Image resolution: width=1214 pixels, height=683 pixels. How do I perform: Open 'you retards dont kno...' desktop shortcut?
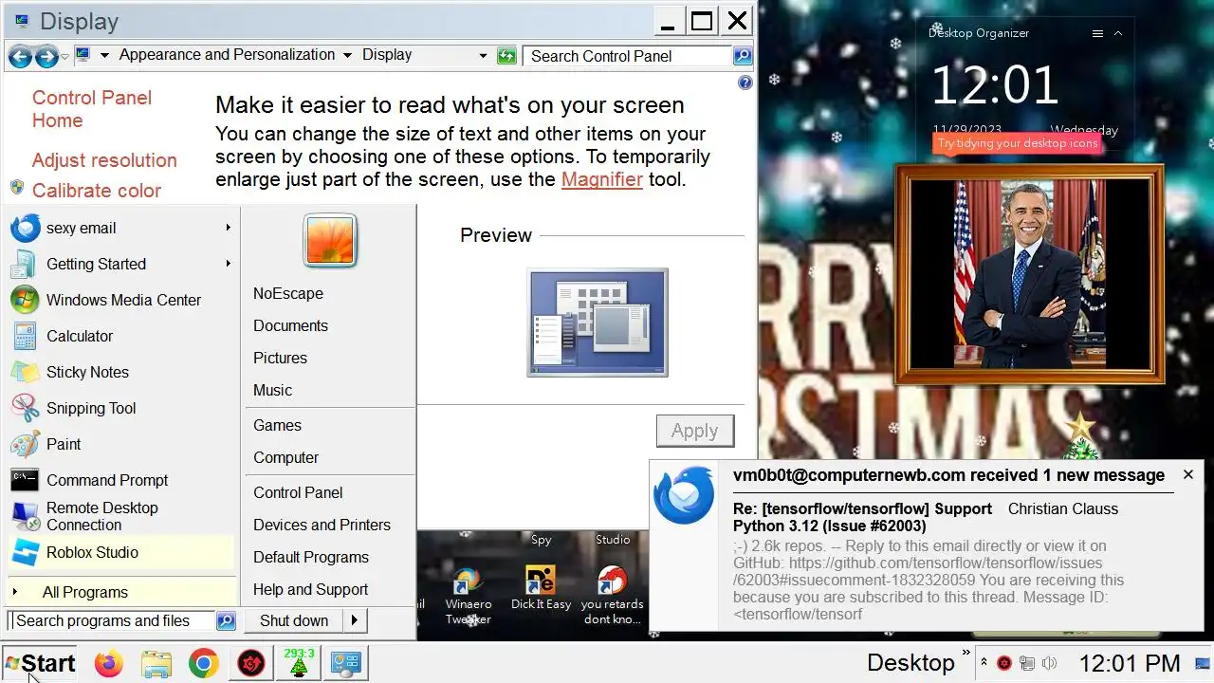click(612, 596)
